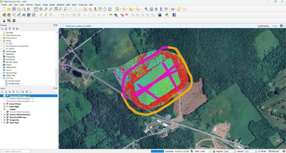Click the Statistical Summary sigma icon
Image resolution: width=286 pixels, height=153 pixels.
tap(161, 9)
